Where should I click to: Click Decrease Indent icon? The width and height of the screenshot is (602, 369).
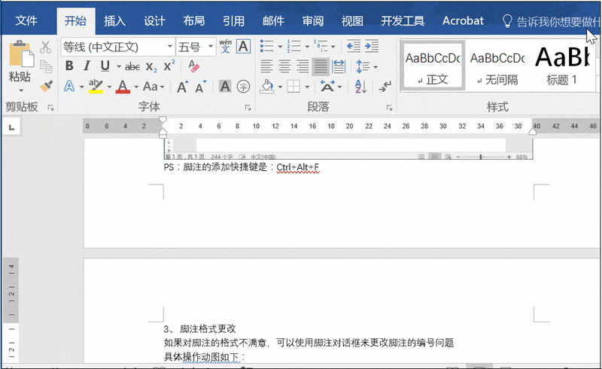(x=354, y=46)
